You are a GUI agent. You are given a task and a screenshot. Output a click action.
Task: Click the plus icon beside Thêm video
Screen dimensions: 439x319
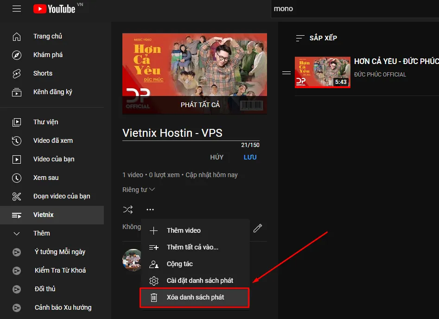[x=153, y=230]
